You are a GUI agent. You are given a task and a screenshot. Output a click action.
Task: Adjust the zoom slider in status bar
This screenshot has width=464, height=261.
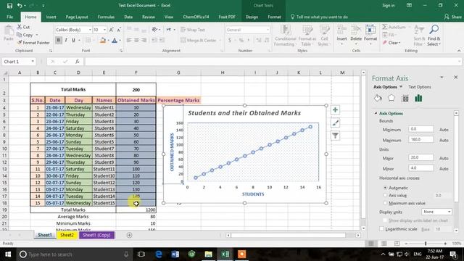(x=426, y=244)
